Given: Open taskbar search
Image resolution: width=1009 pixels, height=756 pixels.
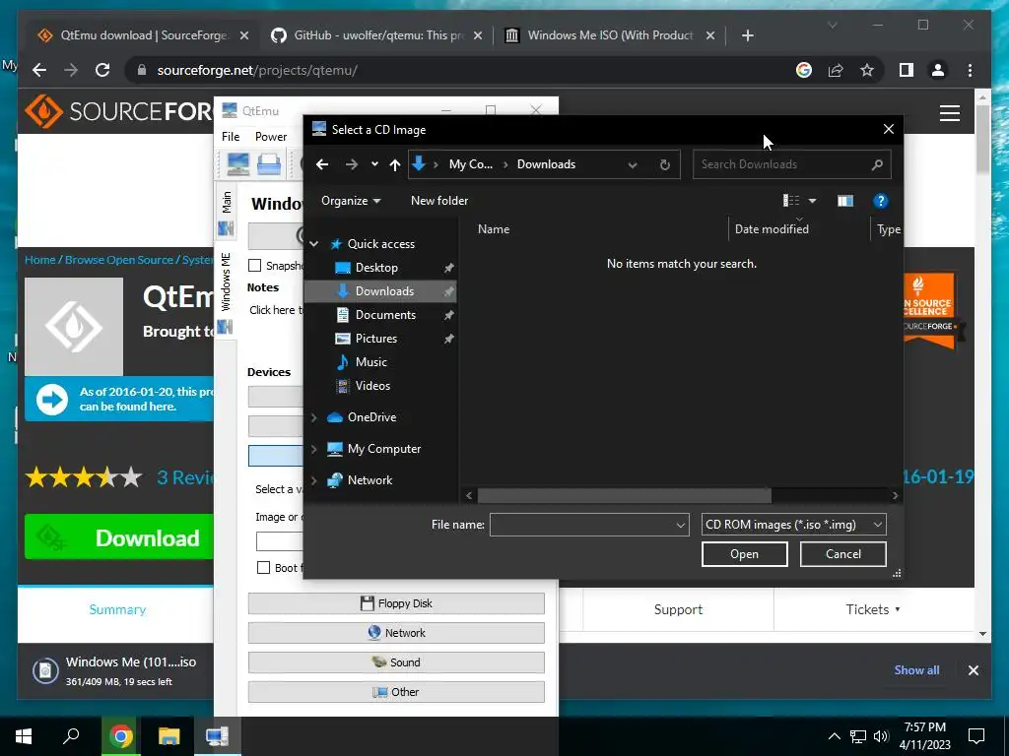Looking at the screenshot, I should [x=71, y=736].
